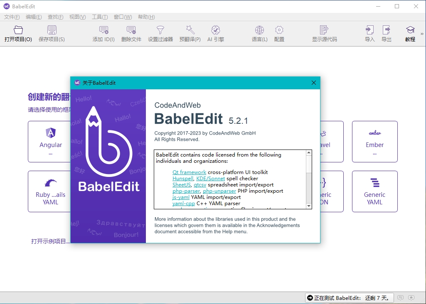Click the Show Source Code (显示源代码) icon
Image resolution: width=426 pixels, height=304 pixels.
point(324,30)
